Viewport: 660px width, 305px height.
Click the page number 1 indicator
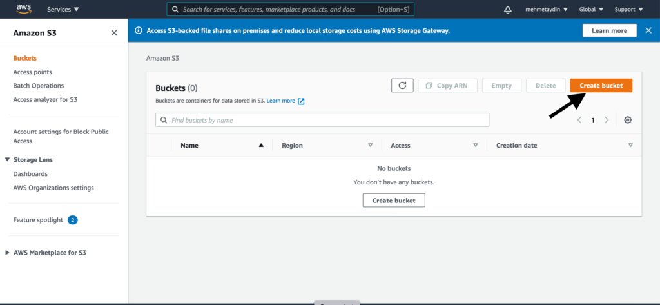coord(593,120)
